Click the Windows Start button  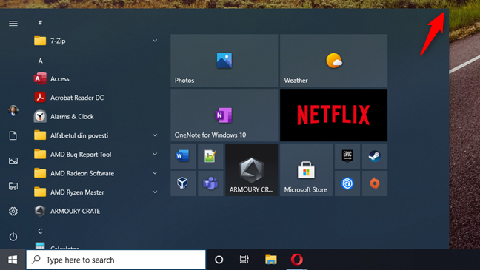[13, 260]
